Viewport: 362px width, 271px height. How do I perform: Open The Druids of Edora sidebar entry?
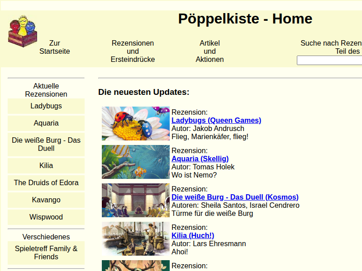(x=46, y=183)
